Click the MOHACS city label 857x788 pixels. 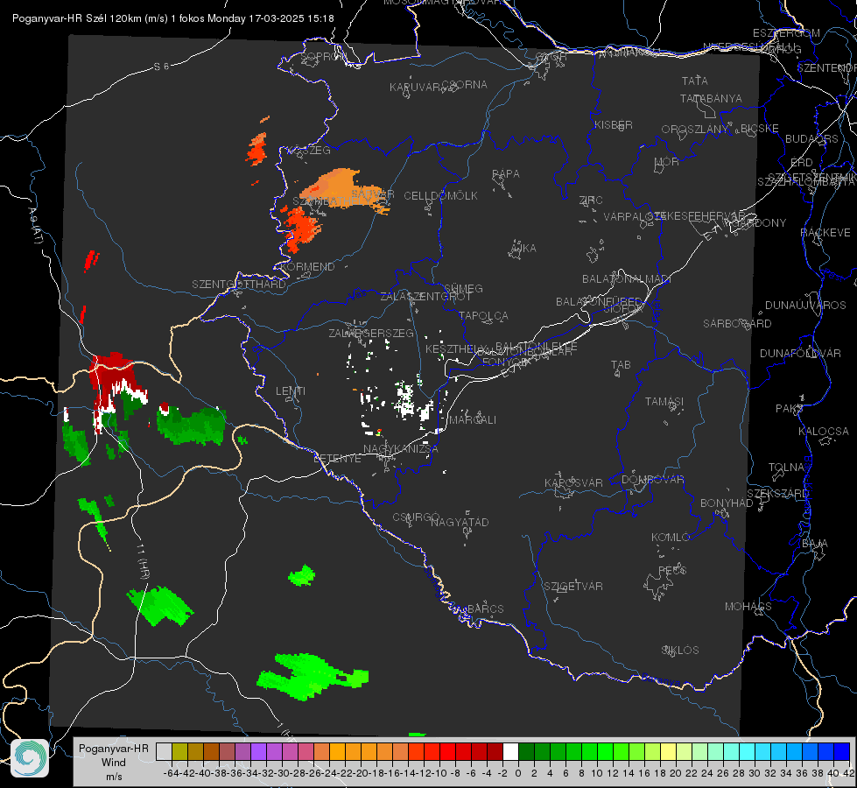748,607
